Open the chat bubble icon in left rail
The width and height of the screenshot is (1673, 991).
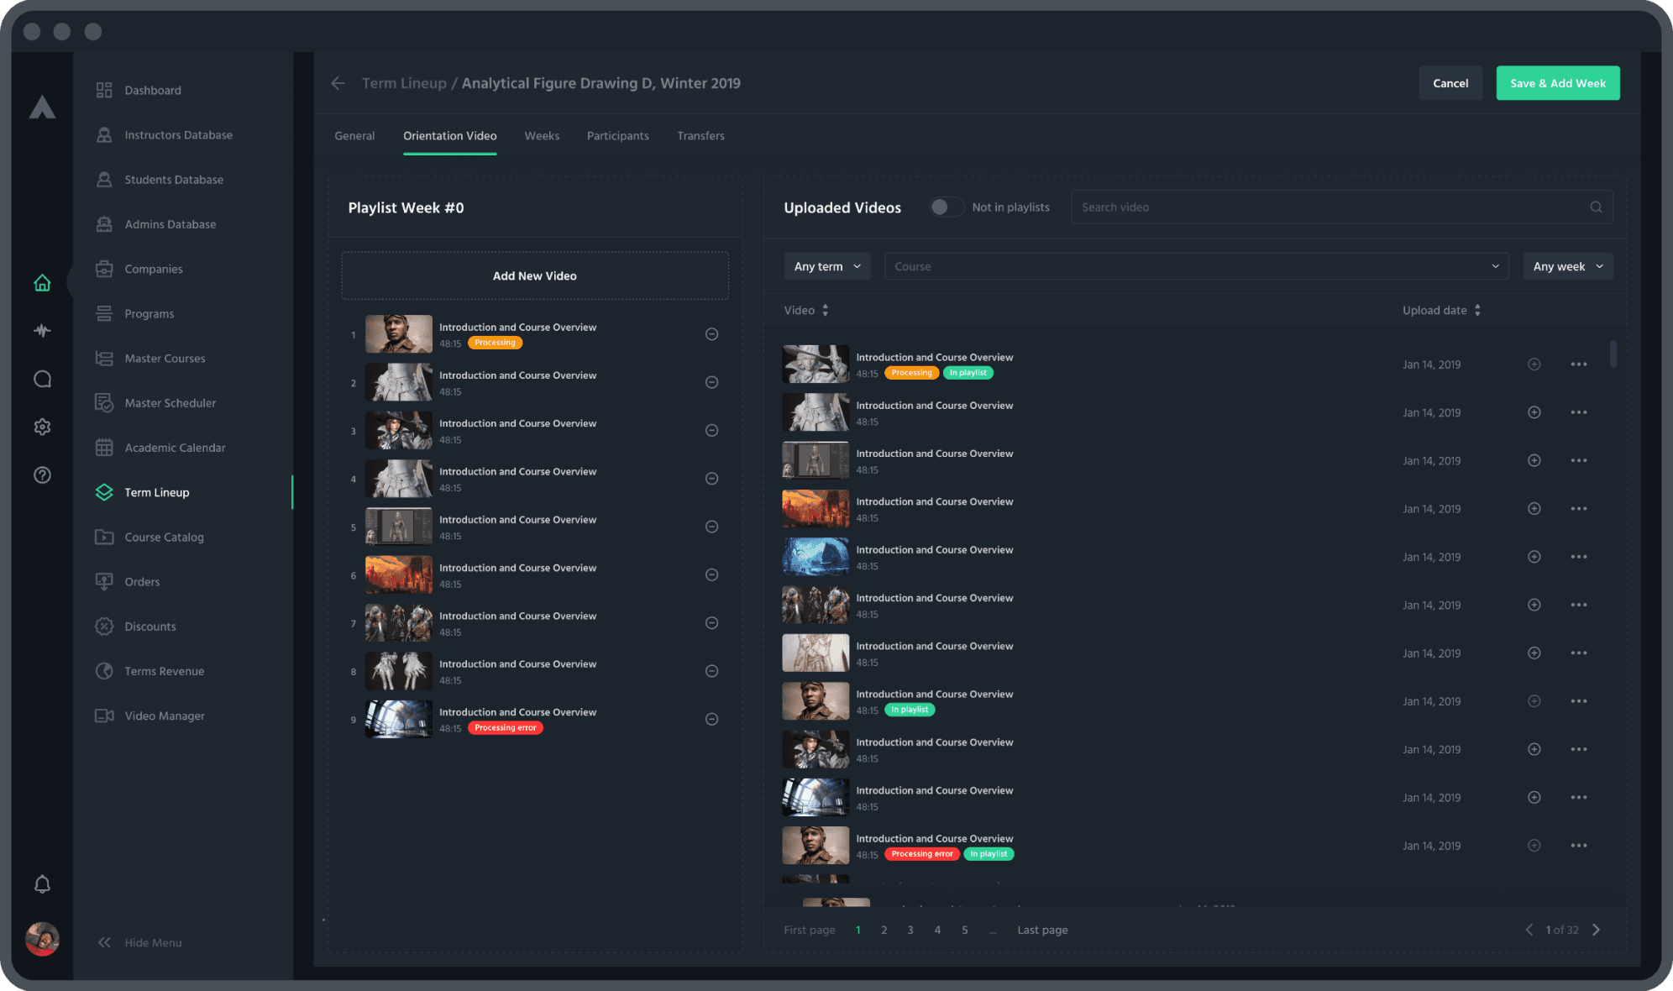pyautogui.click(x=42, y=379)
